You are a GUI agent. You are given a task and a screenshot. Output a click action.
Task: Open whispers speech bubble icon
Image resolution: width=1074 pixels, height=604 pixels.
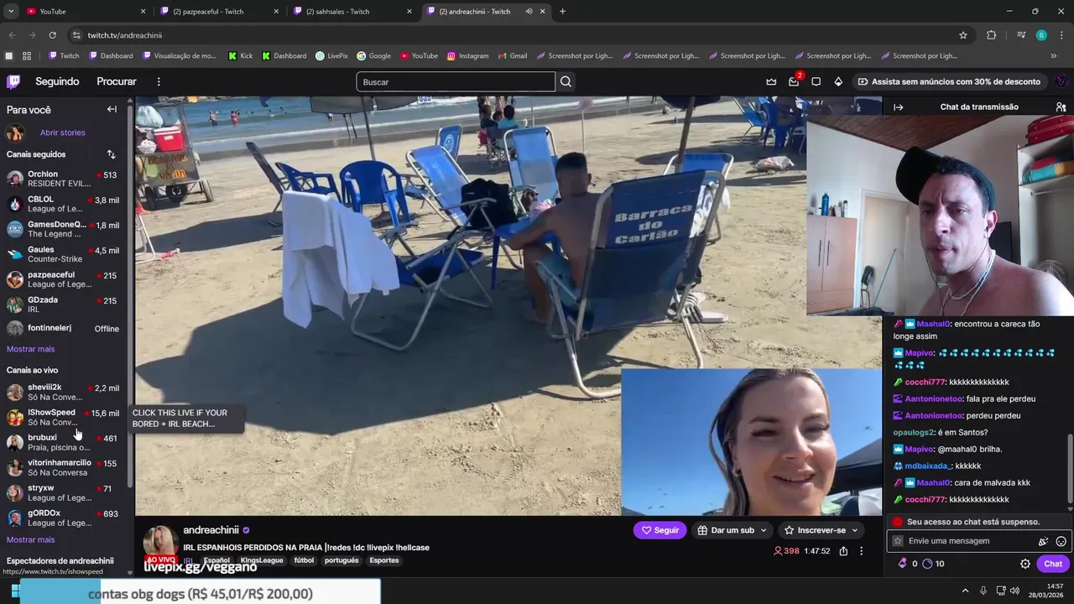(816, 81)
